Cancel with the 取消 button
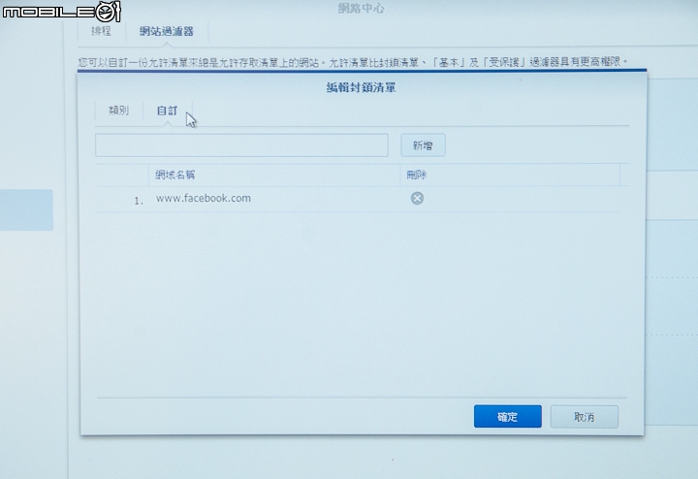The width and height of the screenshot is (698, 479). [584, 417]
